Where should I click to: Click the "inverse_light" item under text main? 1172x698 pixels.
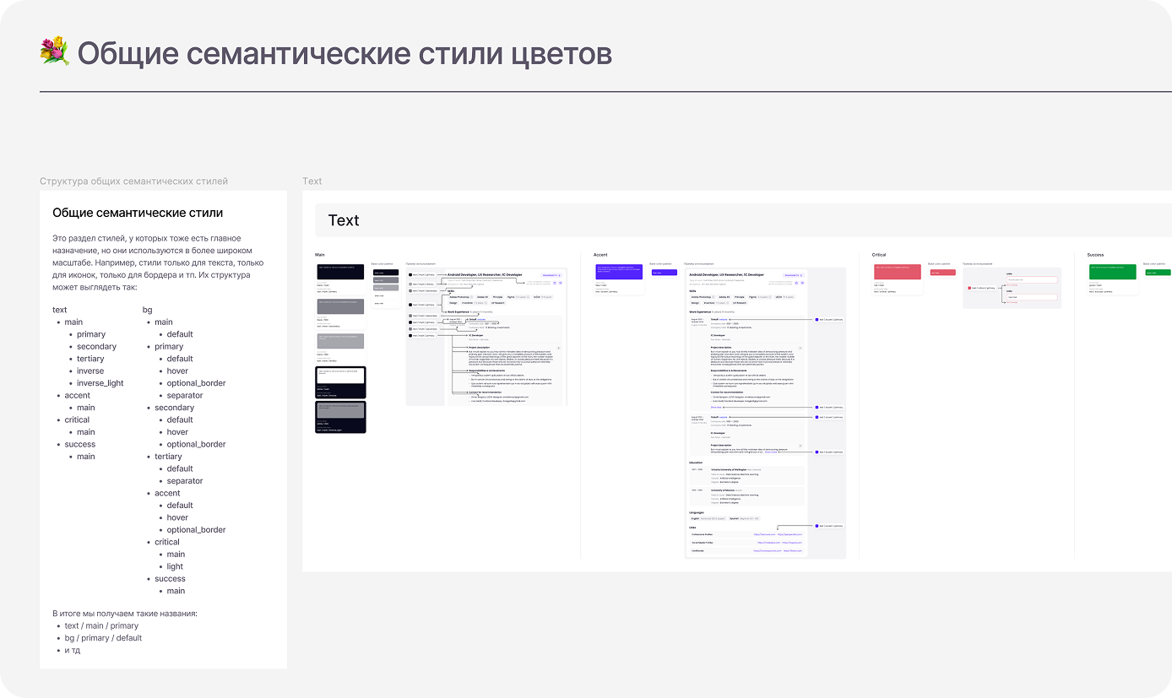coord(100,383)
